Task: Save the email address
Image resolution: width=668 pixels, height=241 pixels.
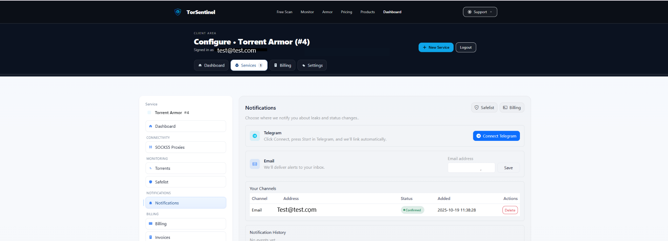Action: [508, 168]
